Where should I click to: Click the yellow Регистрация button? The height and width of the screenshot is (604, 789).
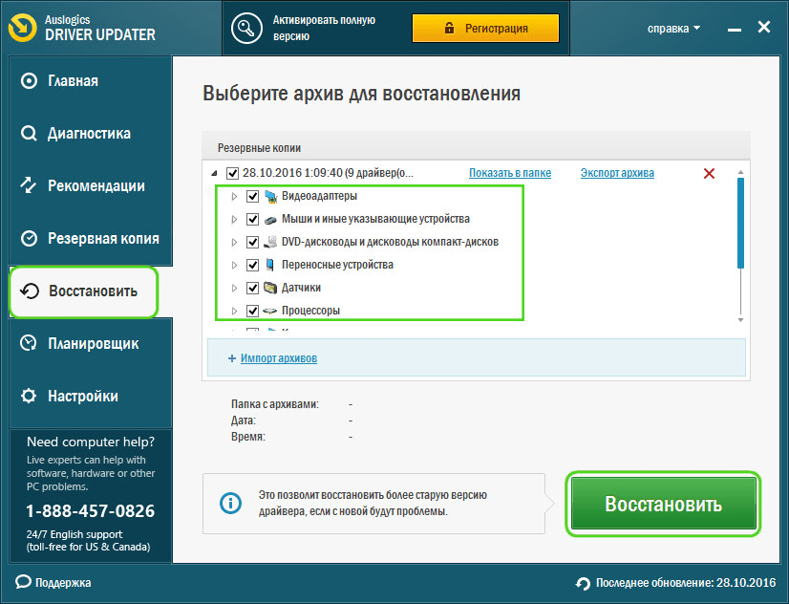485,28
